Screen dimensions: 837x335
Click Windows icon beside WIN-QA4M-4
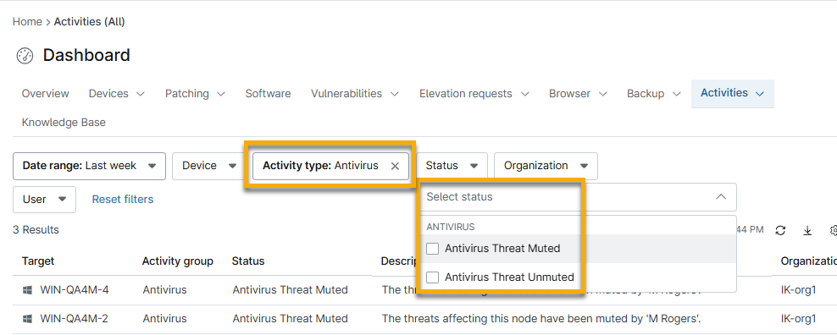[27, 290]
